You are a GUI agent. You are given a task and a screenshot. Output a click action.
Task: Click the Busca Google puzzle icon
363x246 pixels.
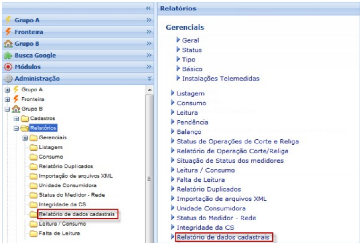(8, 56)
